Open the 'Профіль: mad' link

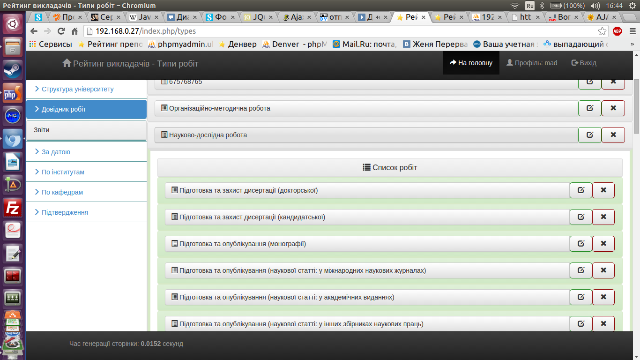pyautogui.click(x=532, y=63)
